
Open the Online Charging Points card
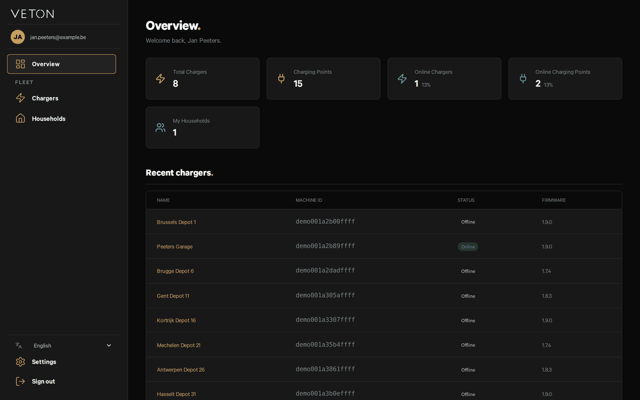point(565,79)
